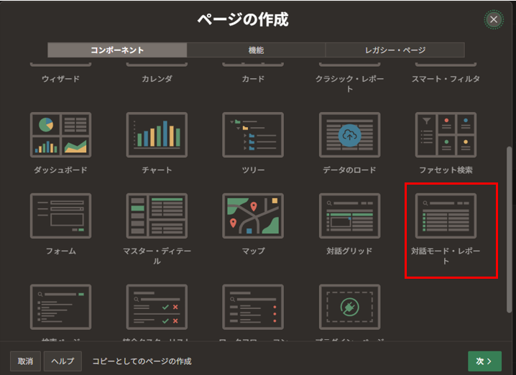Viewport: 516px width, 375px height.
Task: Select the task list icon with check marks
Action: [x=157, y=306]
